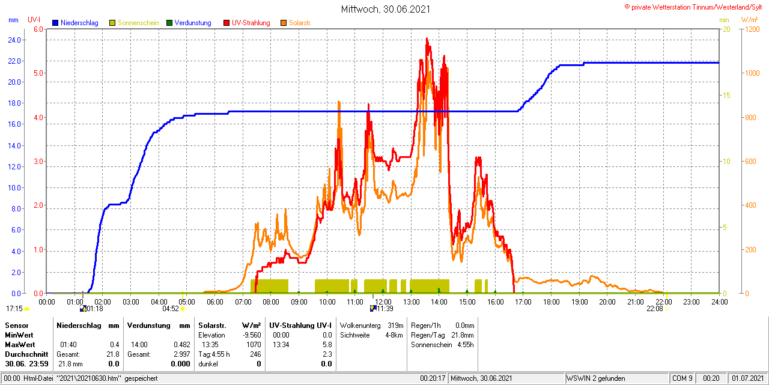Click the Sonnenschein 4:55h entry
The image size is (769, 385).
pyautogui.click(x=442, y=345)
